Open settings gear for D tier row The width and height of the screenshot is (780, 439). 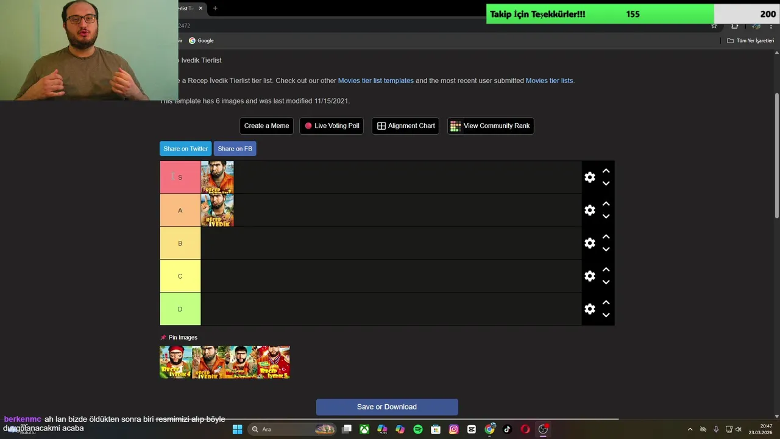click(x=589, y=309)
